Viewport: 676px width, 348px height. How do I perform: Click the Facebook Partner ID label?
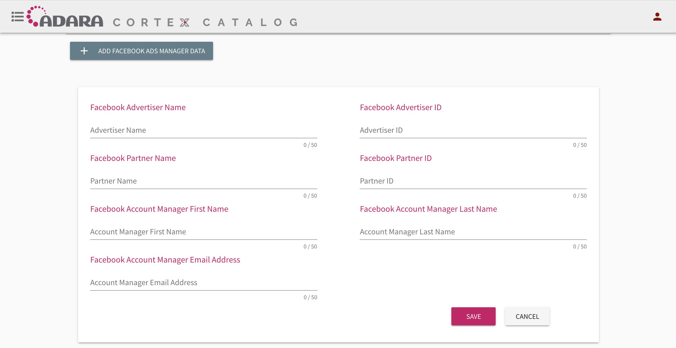[396, 158]
